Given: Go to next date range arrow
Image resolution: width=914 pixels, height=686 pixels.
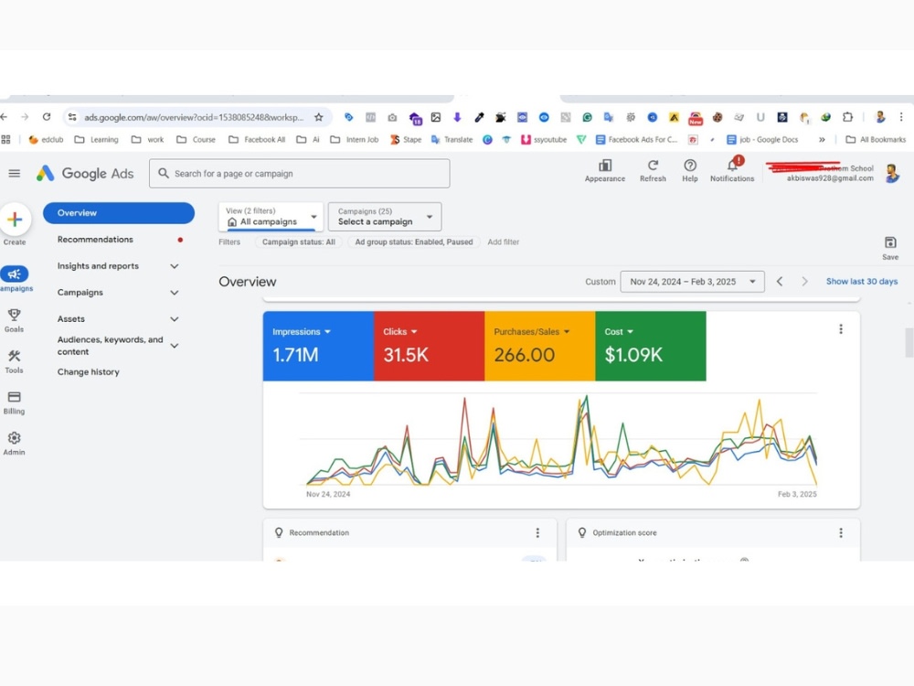Looking at the screenshot, I should 804,281.
